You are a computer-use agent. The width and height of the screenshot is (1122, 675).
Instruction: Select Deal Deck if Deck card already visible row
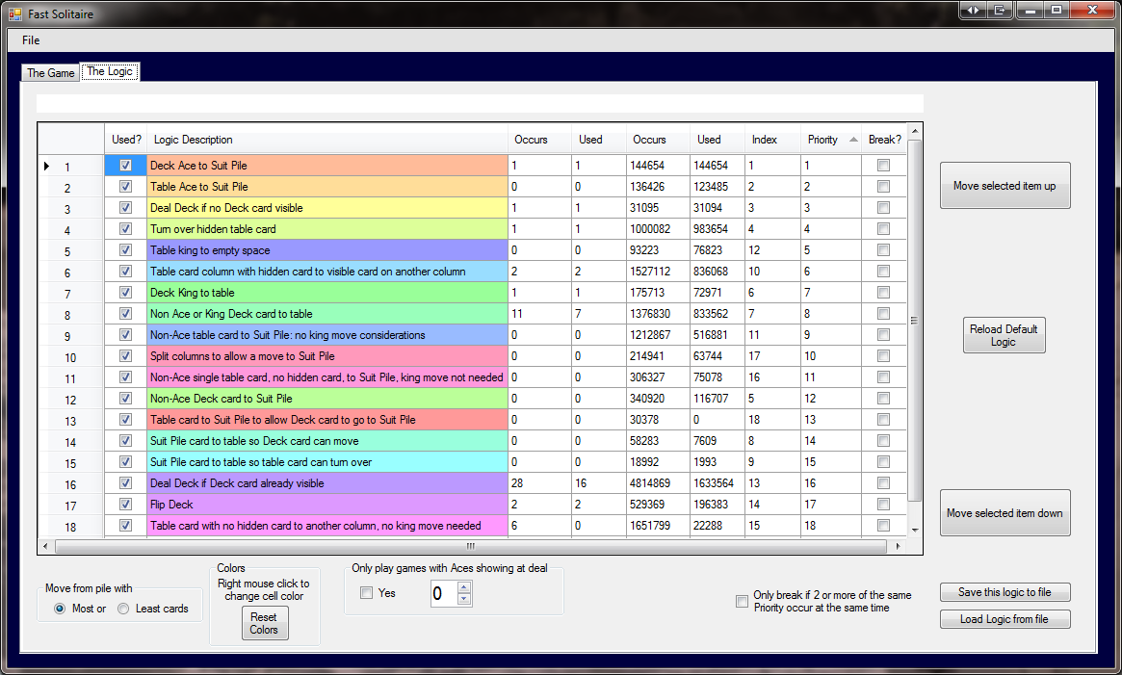[x=327, y=482]
